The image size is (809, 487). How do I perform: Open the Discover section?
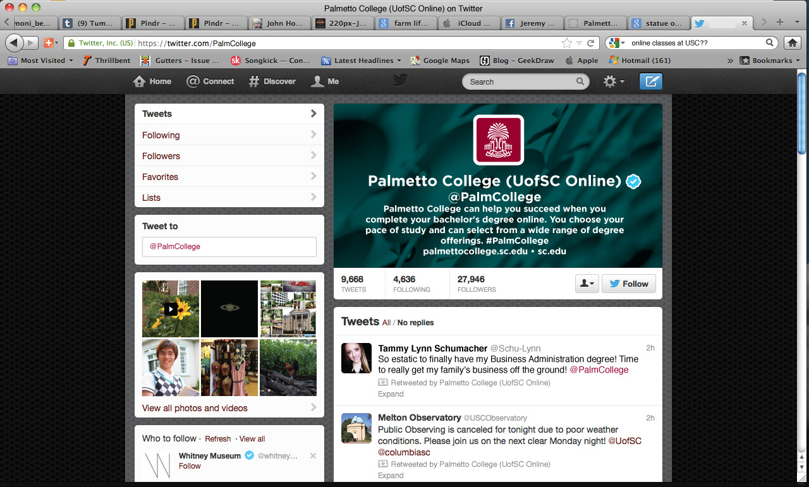pos(272,81)
